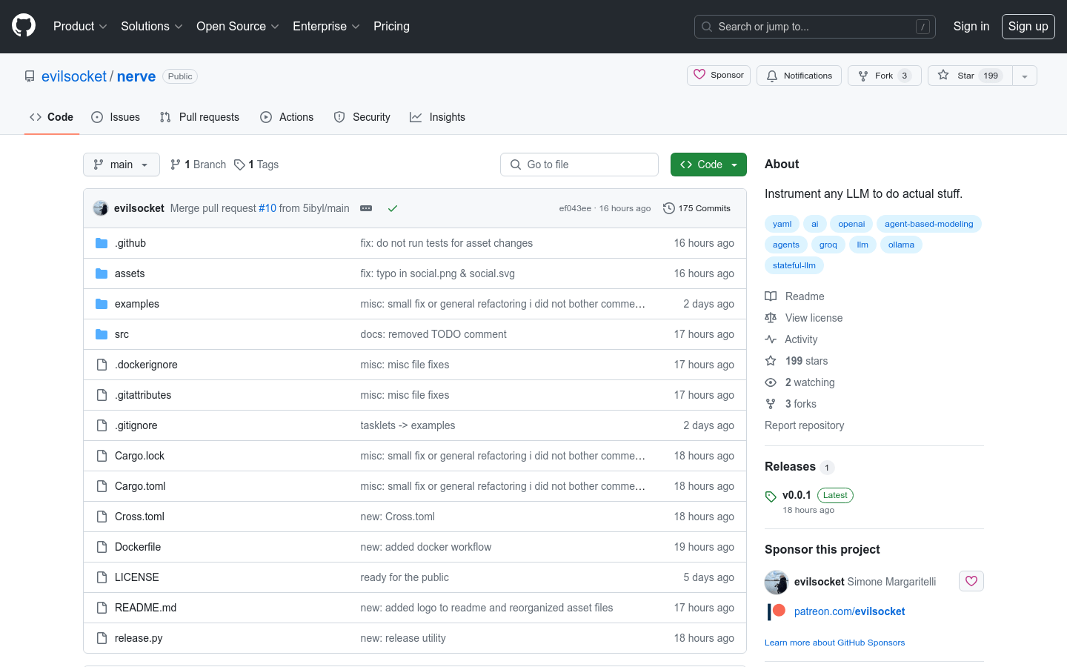
Task: Click the GitHub Octocat logo
Action: (x=24, y=26)
